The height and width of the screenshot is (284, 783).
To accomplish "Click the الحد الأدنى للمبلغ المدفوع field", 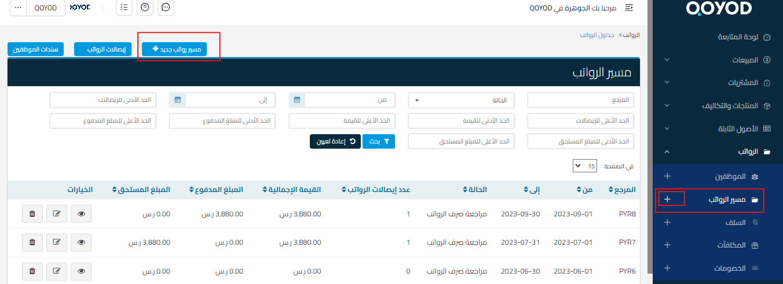I will coord(222,121).
